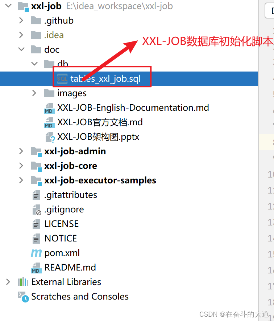Click the xxl-job-executor-samples module folder icon
This screenshot has height=321, width=274.
coord(37,181)
